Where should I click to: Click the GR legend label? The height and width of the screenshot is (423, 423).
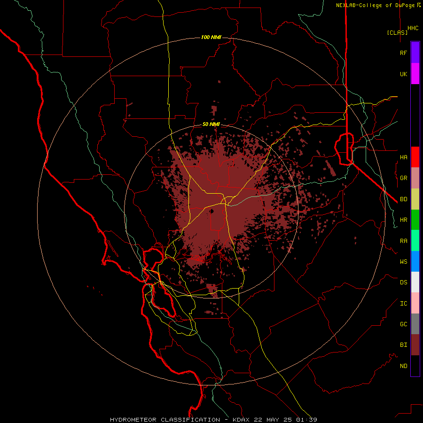(403, 178)
